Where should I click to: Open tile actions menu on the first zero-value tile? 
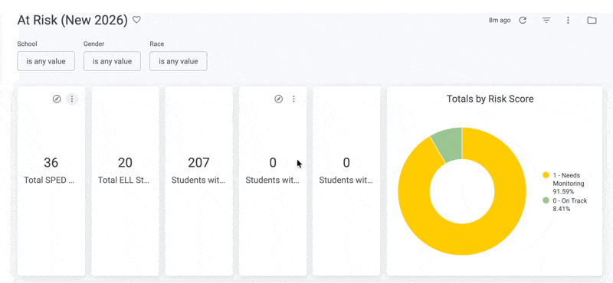coord(293,99)
